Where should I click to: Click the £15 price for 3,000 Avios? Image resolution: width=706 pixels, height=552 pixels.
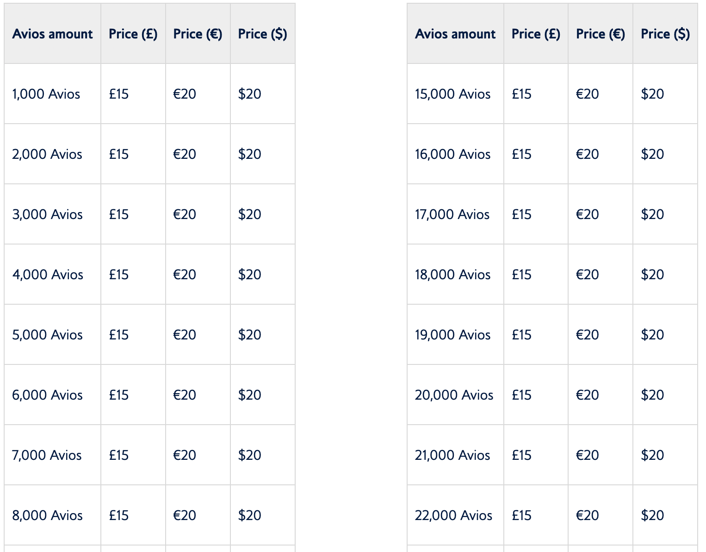119,214
